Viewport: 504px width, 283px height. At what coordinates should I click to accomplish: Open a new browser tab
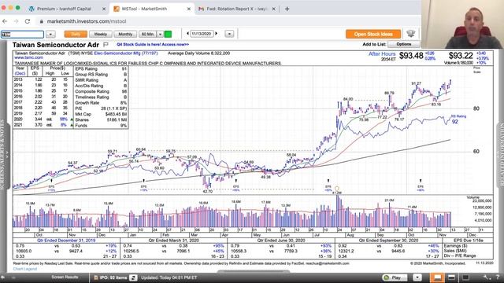(x=287, y=9)
